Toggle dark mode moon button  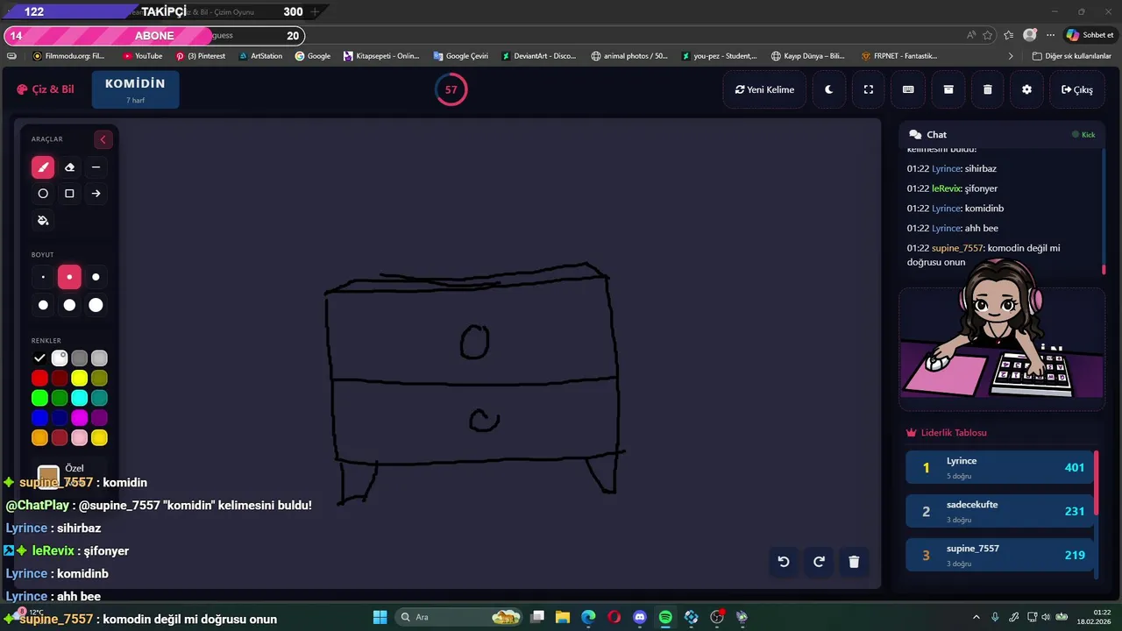828,89
